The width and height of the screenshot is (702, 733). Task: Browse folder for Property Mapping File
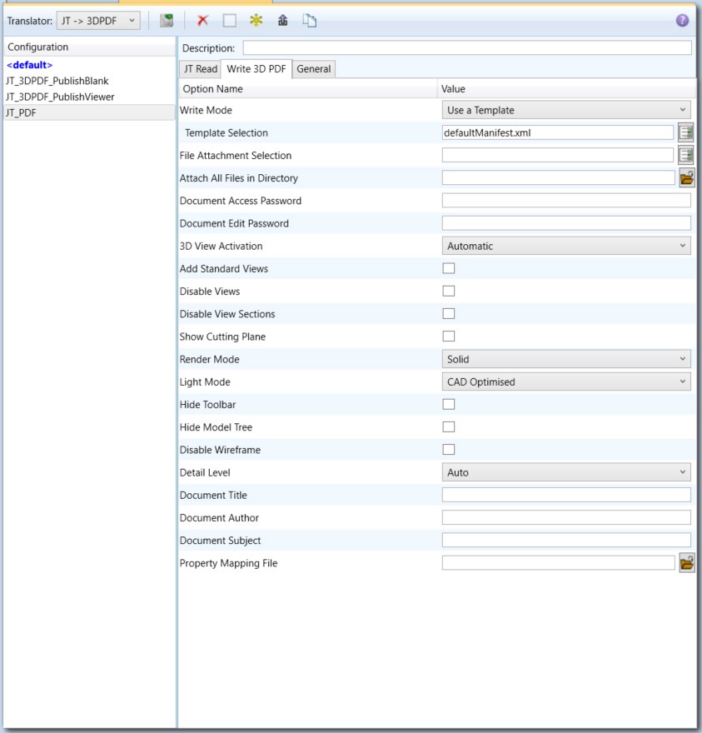coord(686,563)
